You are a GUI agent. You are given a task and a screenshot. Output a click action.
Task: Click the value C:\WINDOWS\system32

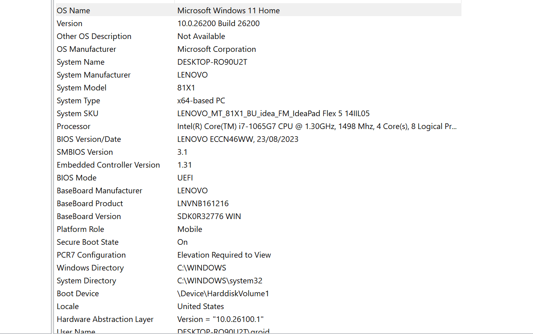pyautogui.click(x=220, y=281)
